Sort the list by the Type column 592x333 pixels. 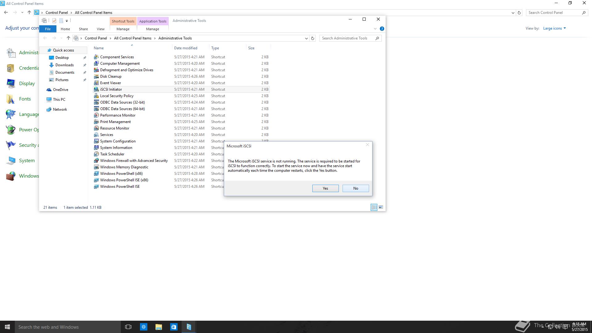coord(228,48)
